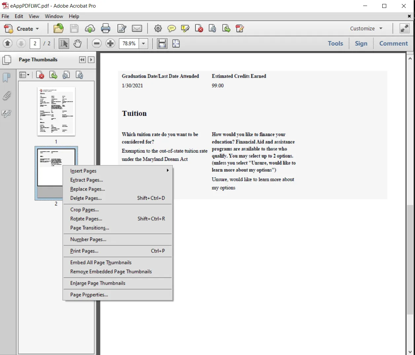Toggle read mode fullscreen icon
Viewport: 415px width, 355px height.
pyautogui.click(x=404, y=28)
